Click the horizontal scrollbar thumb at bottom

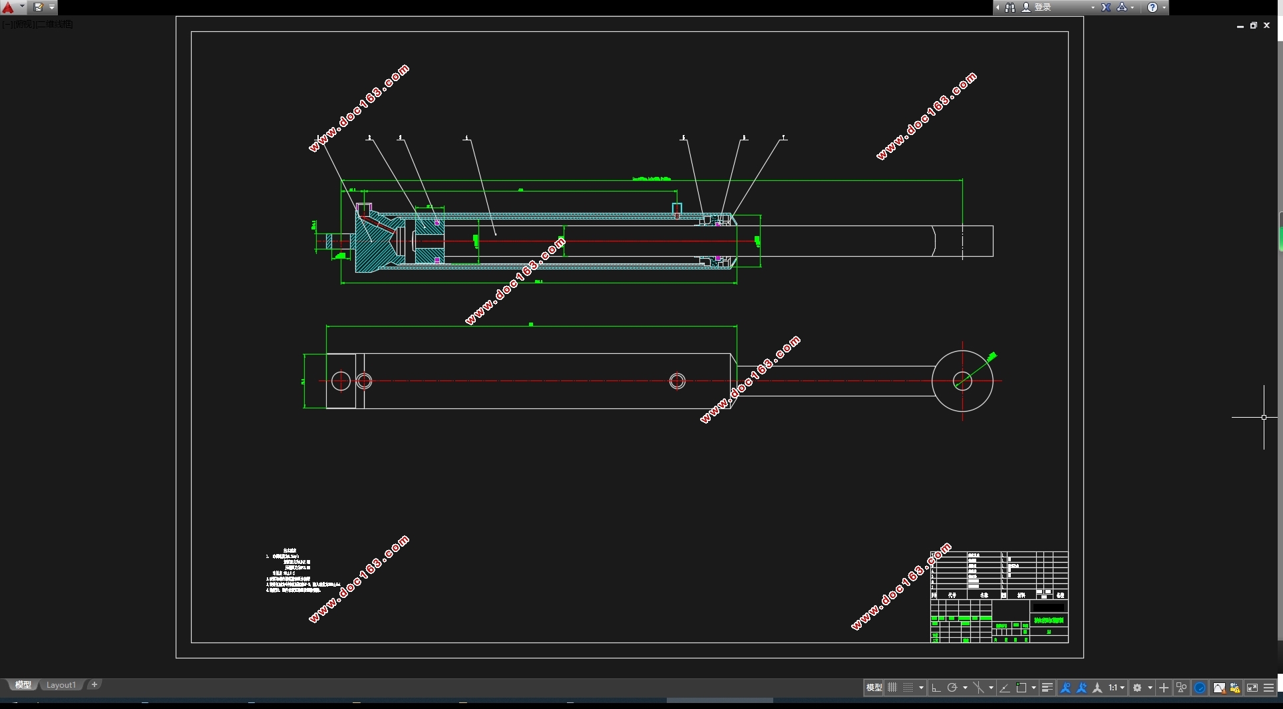coord(719,700)
